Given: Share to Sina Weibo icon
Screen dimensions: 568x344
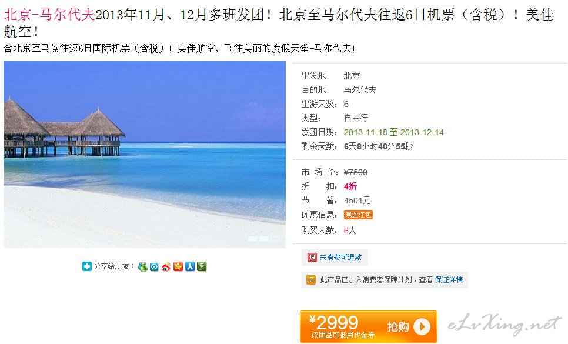Looking at the screenshot, I should click(166, 267).
